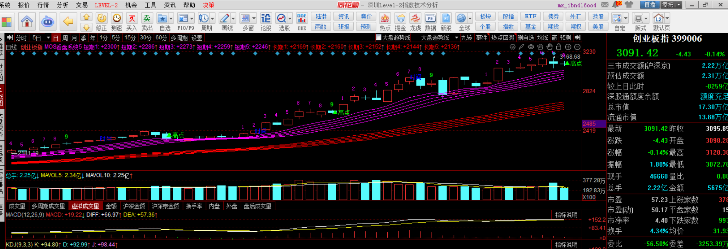
Task: Click the 陆港 button
Action: coord(321,17)
